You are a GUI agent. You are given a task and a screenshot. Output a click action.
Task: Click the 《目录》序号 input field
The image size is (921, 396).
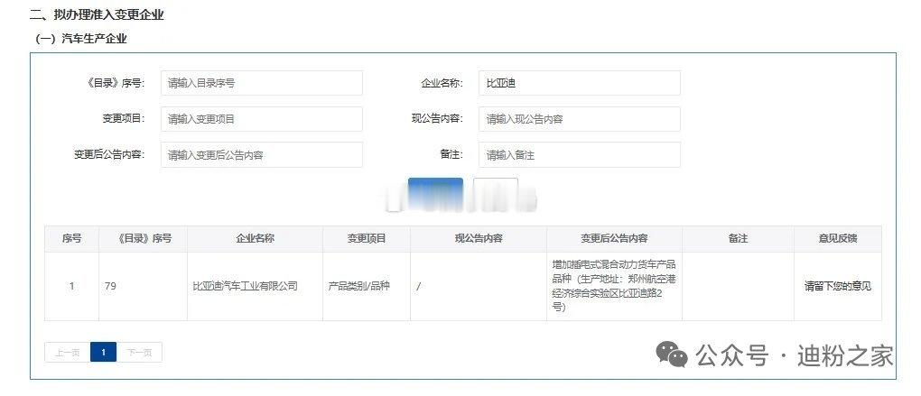(261, 83)
